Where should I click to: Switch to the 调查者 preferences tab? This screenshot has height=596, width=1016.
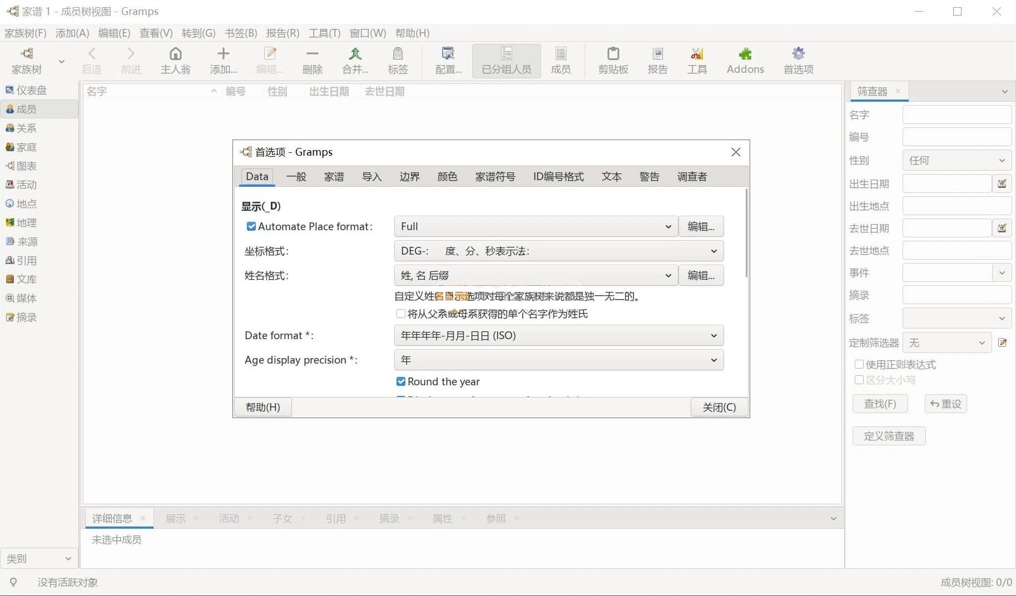click(692, 176)
